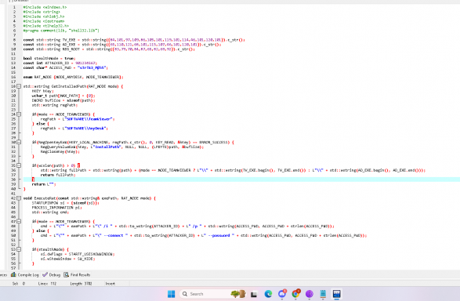
Task: Click the Sel: 0 status entry
Action: coord(19,284)
